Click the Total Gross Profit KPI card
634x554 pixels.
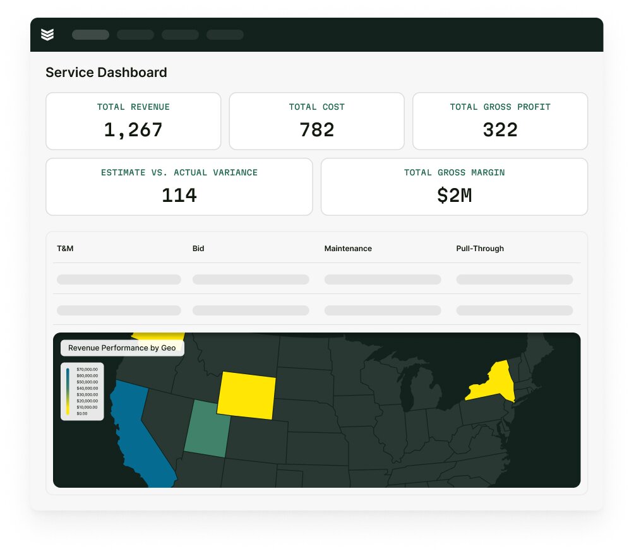[499, 121]
